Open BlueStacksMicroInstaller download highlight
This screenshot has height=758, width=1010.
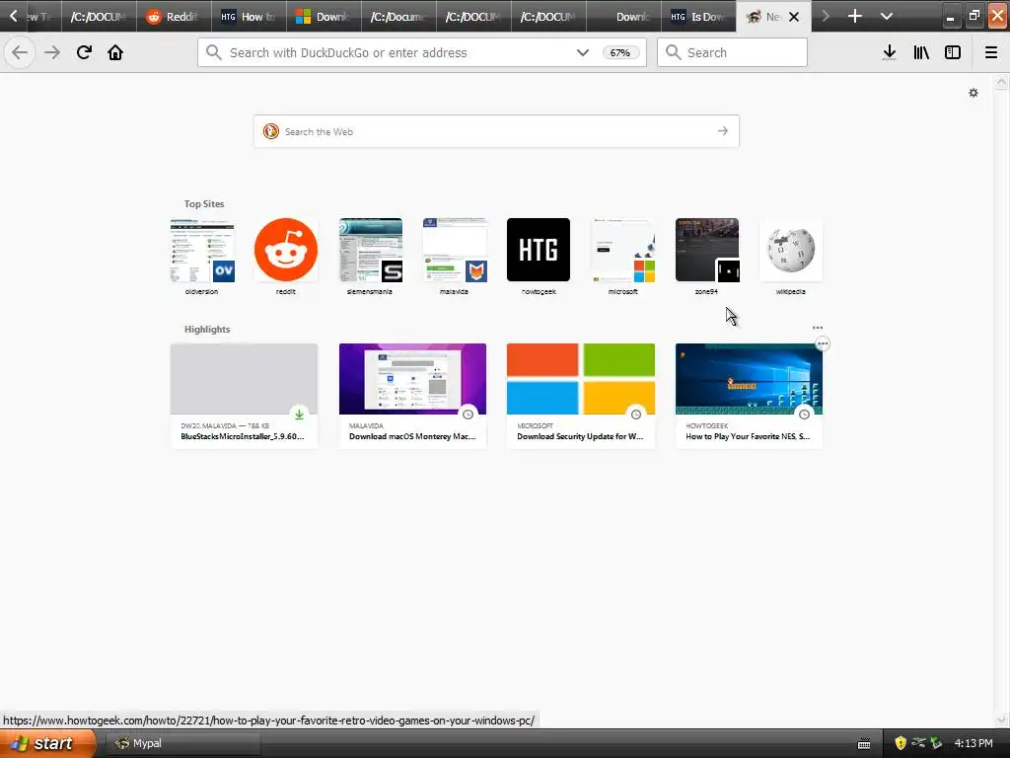click(x=245, y=396)
